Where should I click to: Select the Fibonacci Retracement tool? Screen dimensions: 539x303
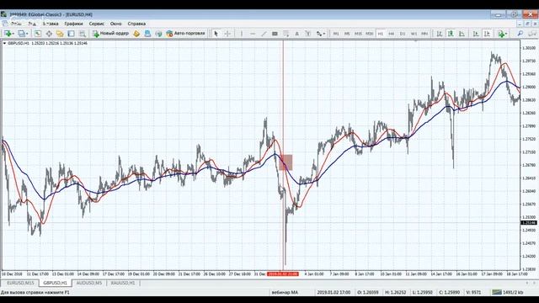286,34
